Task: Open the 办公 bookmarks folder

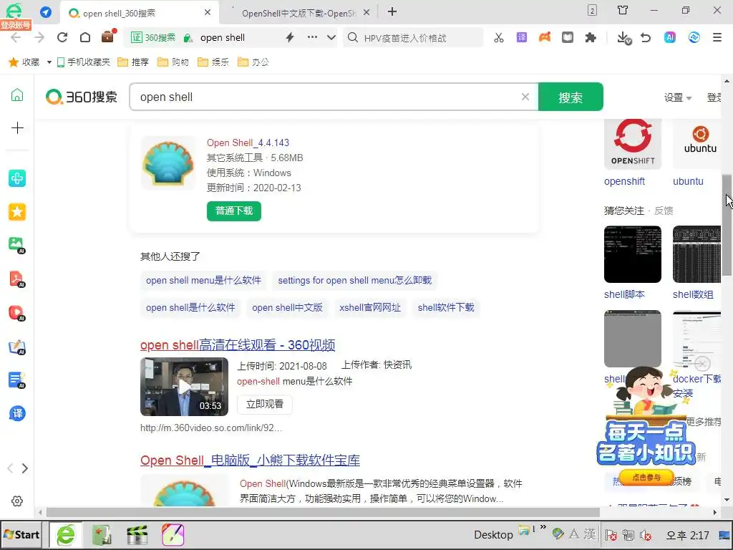Action: pos(253,62)
